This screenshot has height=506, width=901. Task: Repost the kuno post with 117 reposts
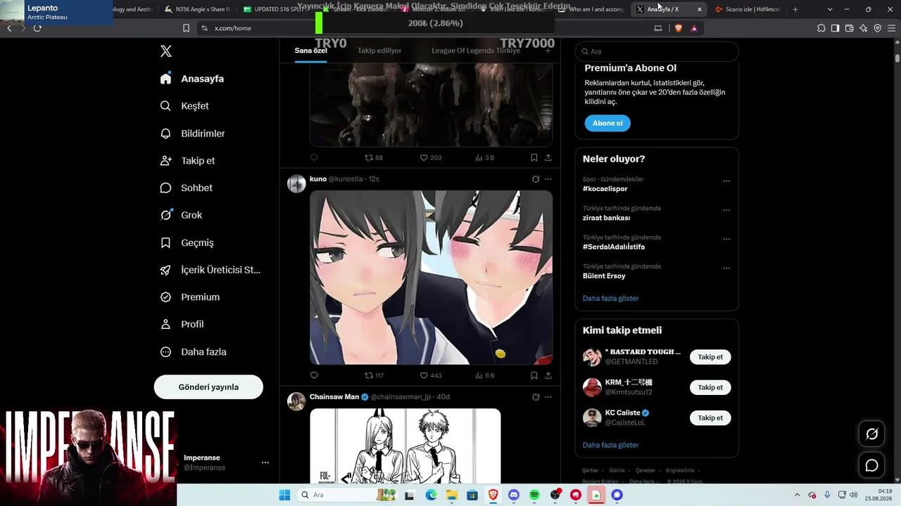[x=374, y=375]
